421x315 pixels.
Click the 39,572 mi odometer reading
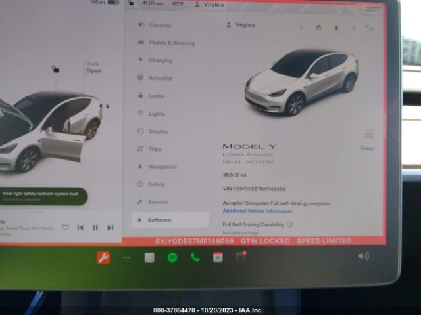(x=234, y=175)
